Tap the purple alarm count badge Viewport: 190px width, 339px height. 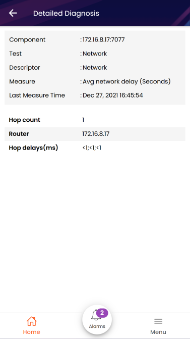click(x=102, y=313)
